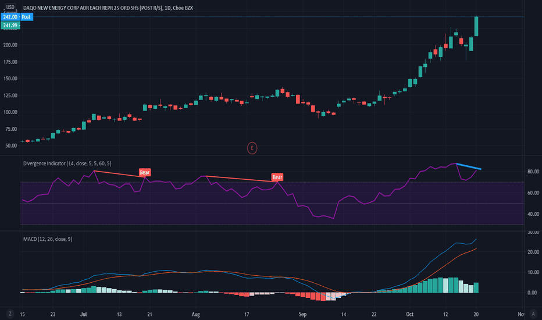Click the 0.00 MACD scale label
This screenshot has width=542, height=320.
(532, 293)
